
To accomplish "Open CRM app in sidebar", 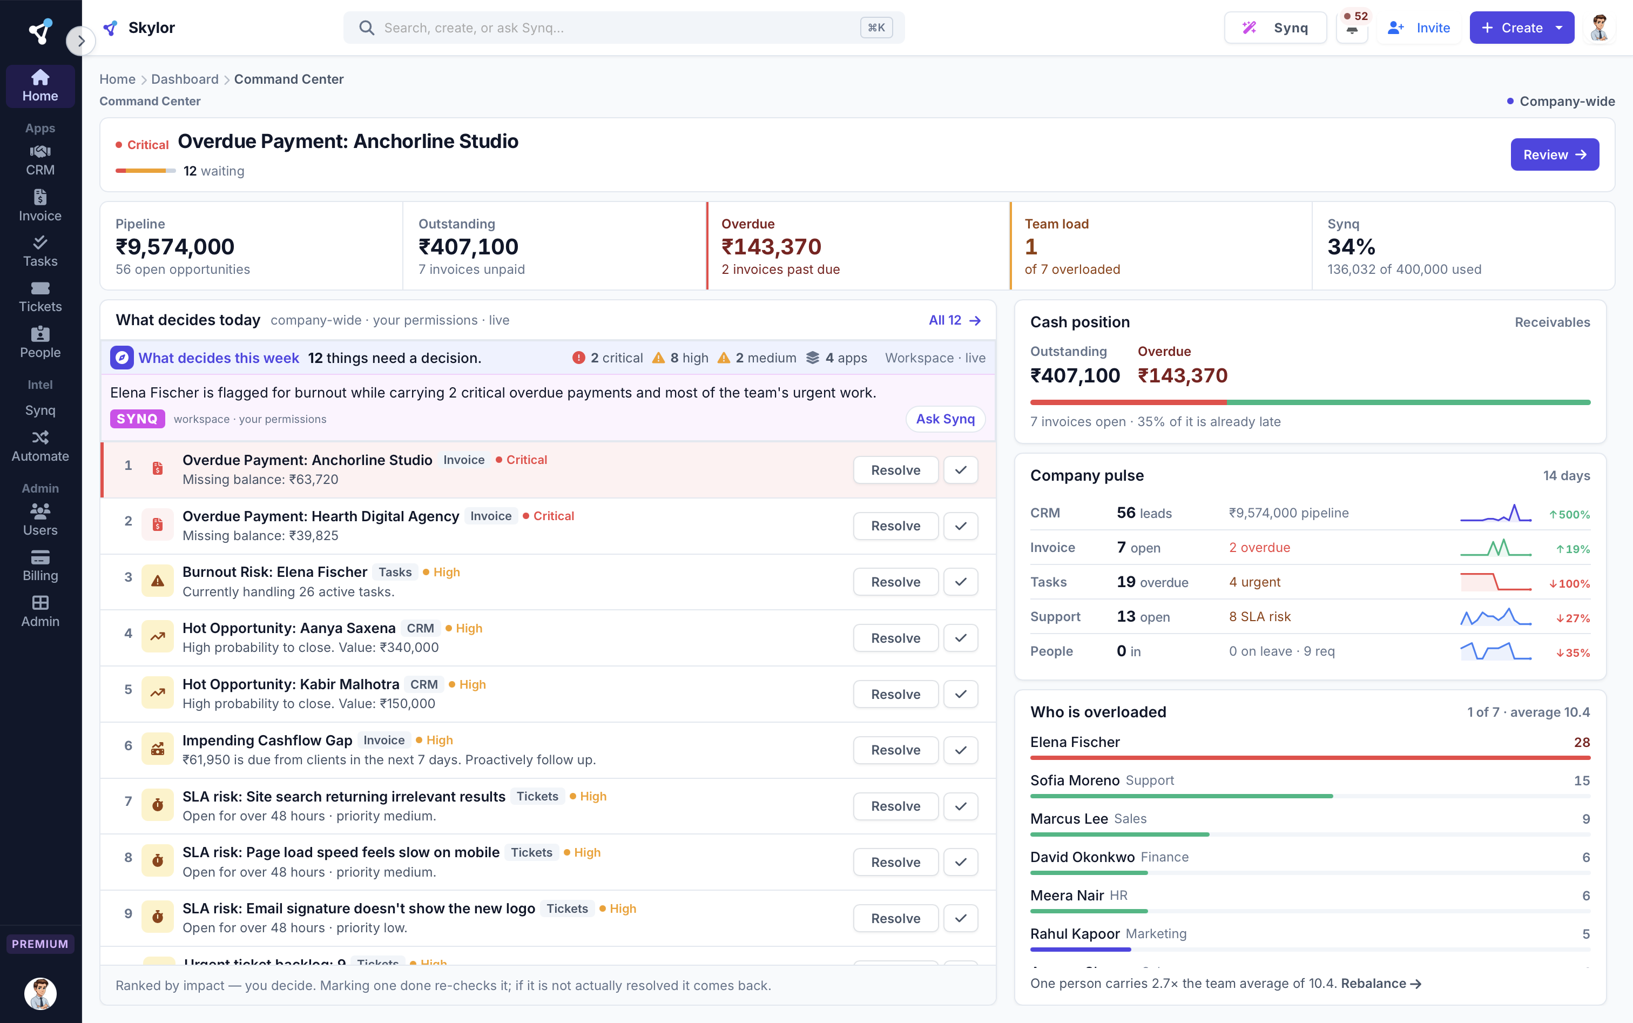I will coord(40,160).
